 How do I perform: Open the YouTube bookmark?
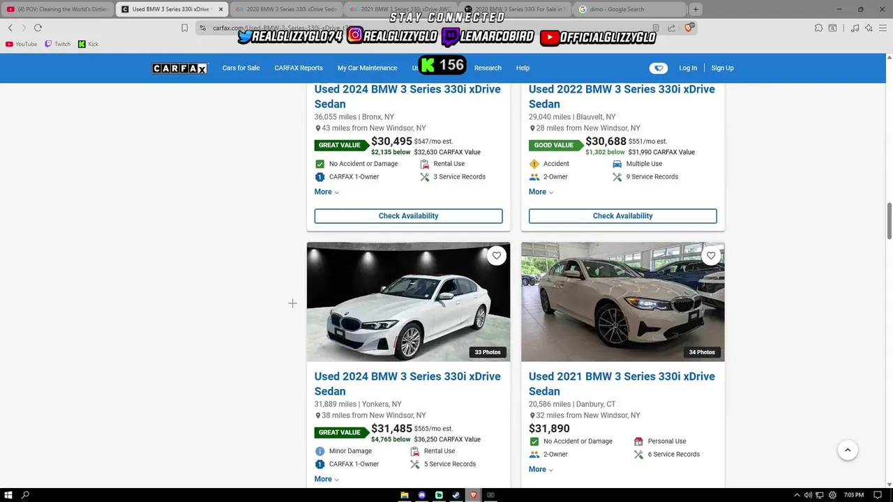21,44
